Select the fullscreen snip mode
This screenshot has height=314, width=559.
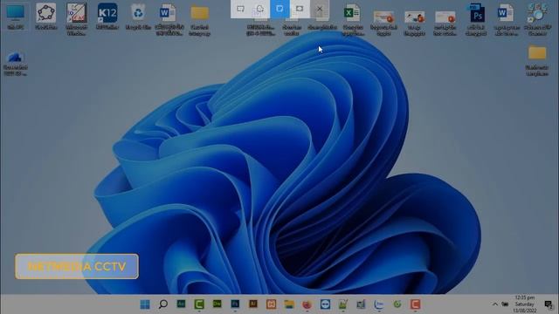point(300,9)
